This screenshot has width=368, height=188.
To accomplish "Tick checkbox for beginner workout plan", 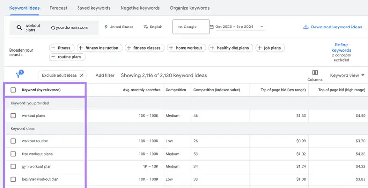I will click(x=13, y=179).
